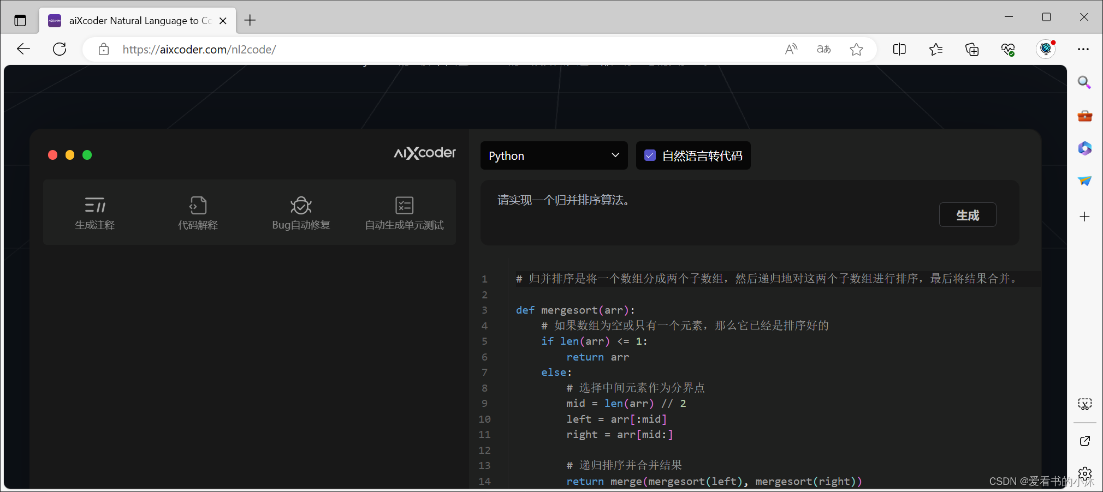The image size is (1103, 492).
Task: Click the comment '# 递归排序并合并结果'
Action: [x=624, y=465]
